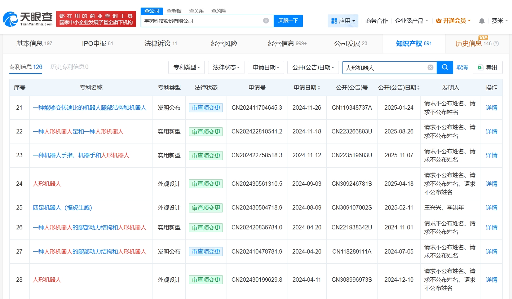Click the help icon beside 历史信息
This screenshot has height=299, width=512.
pyautogui.click(x=496, y=44)
